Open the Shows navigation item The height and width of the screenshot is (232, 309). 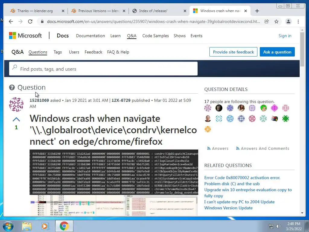[180, 36]
